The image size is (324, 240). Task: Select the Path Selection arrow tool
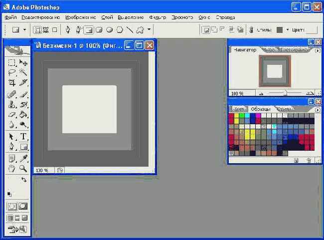(x=11, y=137)
